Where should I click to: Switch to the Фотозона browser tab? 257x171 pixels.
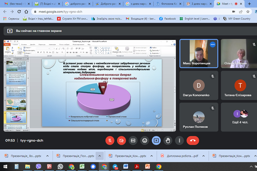coord(167,4)
